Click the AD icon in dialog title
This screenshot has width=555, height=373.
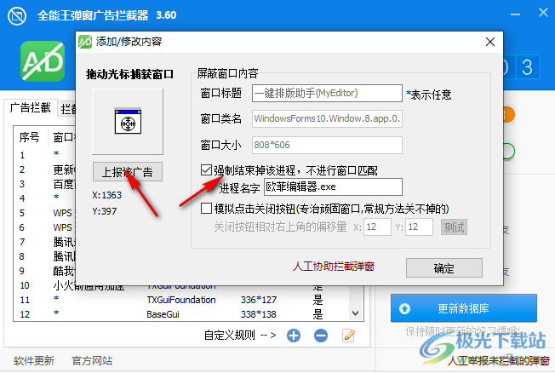pyautogui.click(x=85, y=42)
